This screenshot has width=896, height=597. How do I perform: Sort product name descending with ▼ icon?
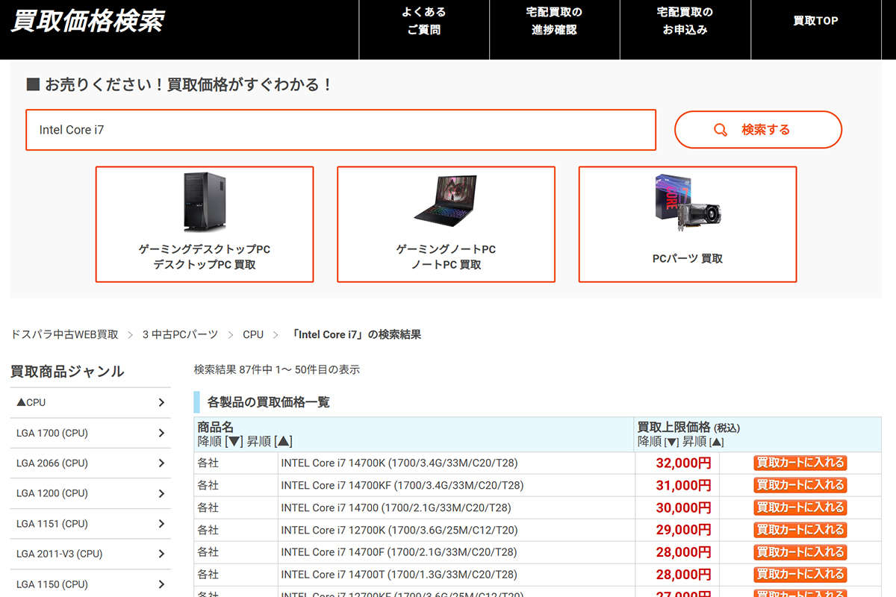234,442
